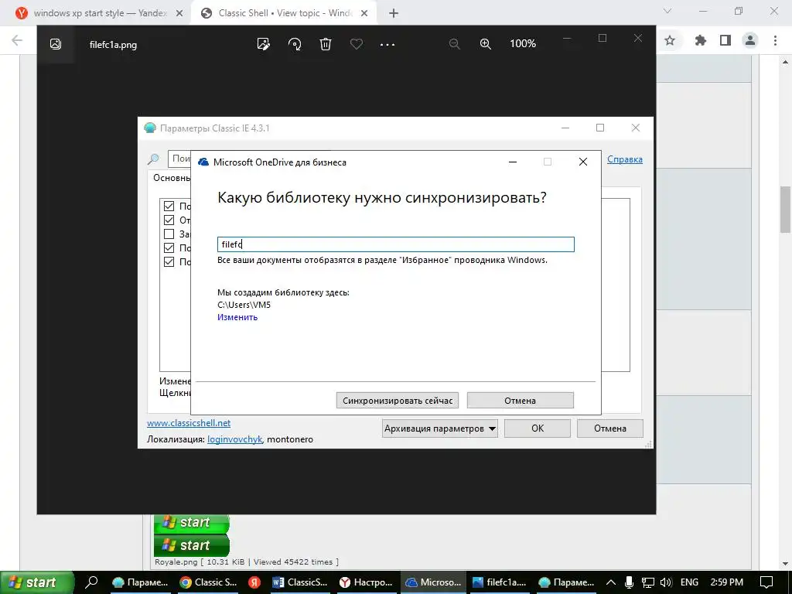Viewport: 792px width, 594px height.
Task: Click the Classic IE shell title icon
Action: (150, 128)
